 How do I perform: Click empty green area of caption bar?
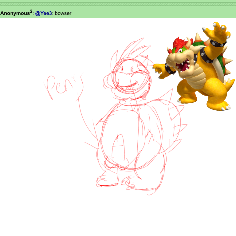[154, 14]
